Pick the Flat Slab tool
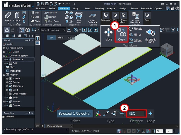The image size is (181, 135). coord(51,13)
